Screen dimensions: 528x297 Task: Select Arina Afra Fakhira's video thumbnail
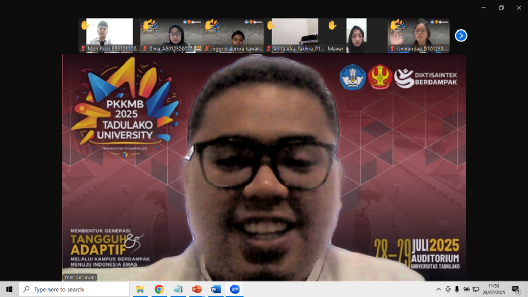point(295,36)
